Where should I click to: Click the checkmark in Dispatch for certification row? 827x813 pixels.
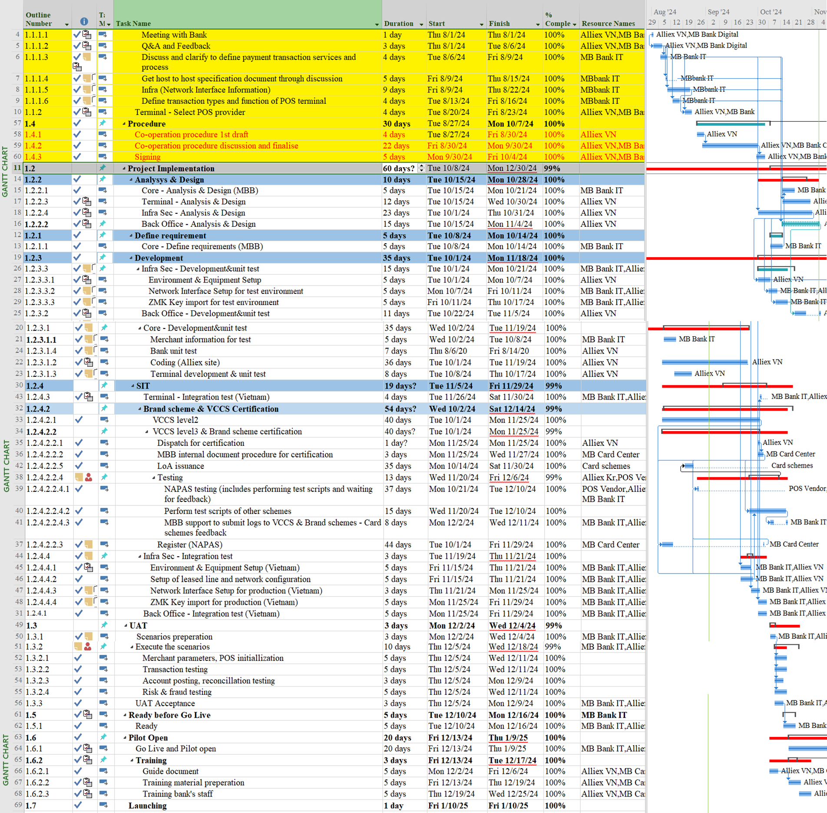pyautogui.click(x=79, y=443)
